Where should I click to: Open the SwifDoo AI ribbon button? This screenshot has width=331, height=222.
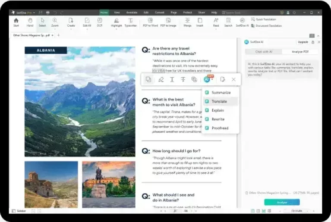[x=242, y=22]
